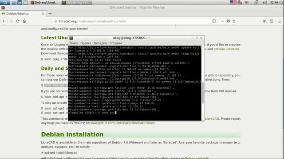
Task: Open terminal Правка menu
Action: point(86,43)
